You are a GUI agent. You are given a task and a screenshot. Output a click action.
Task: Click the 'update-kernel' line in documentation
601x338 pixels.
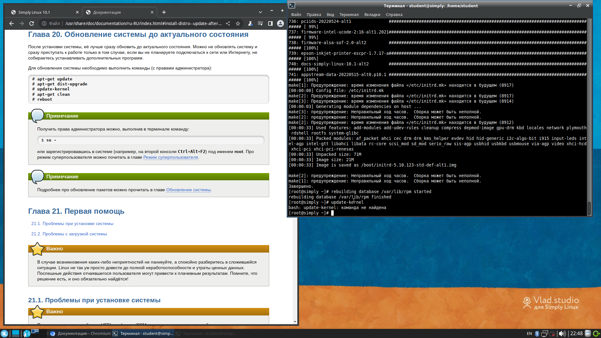(51, 89)
